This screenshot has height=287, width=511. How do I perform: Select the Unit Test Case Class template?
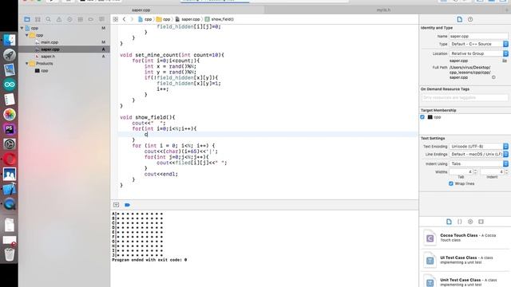point(465,281)
